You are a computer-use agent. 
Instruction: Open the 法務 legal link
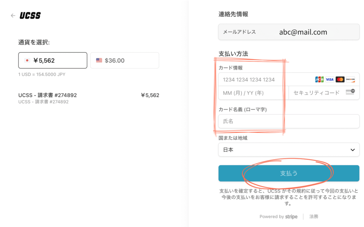click(x=314, y=216)
